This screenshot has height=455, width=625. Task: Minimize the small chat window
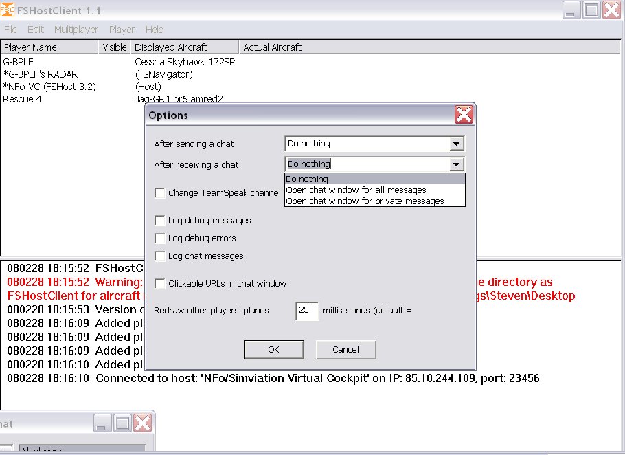[103, 423]
